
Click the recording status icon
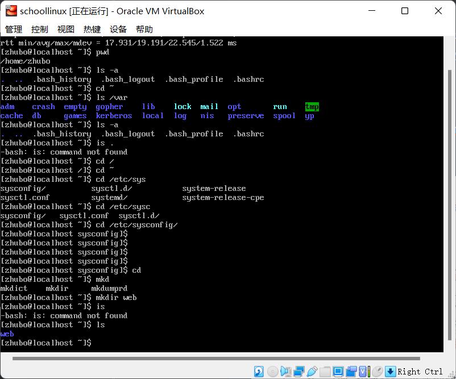pos(351,372)
